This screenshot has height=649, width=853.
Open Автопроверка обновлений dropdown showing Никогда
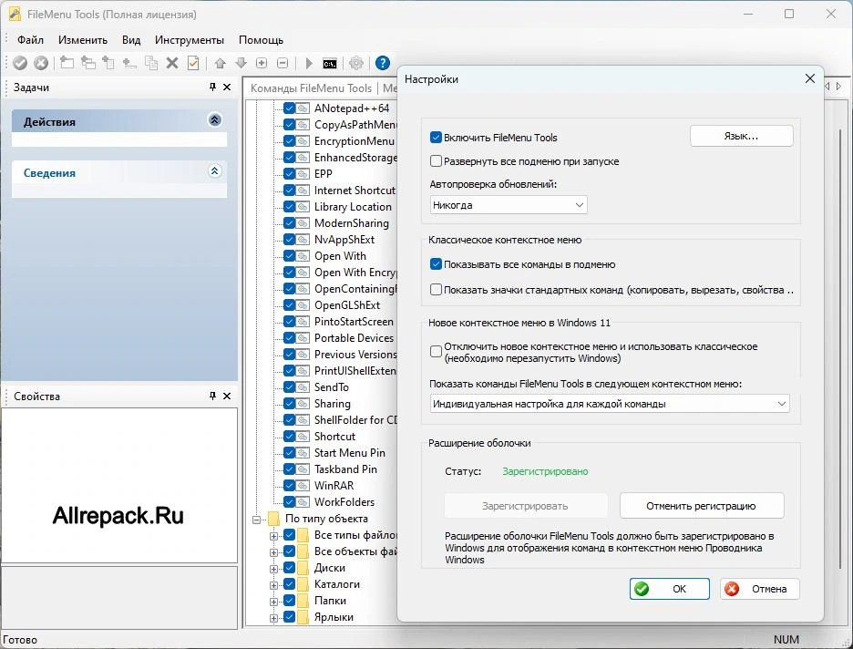point(509,205)
